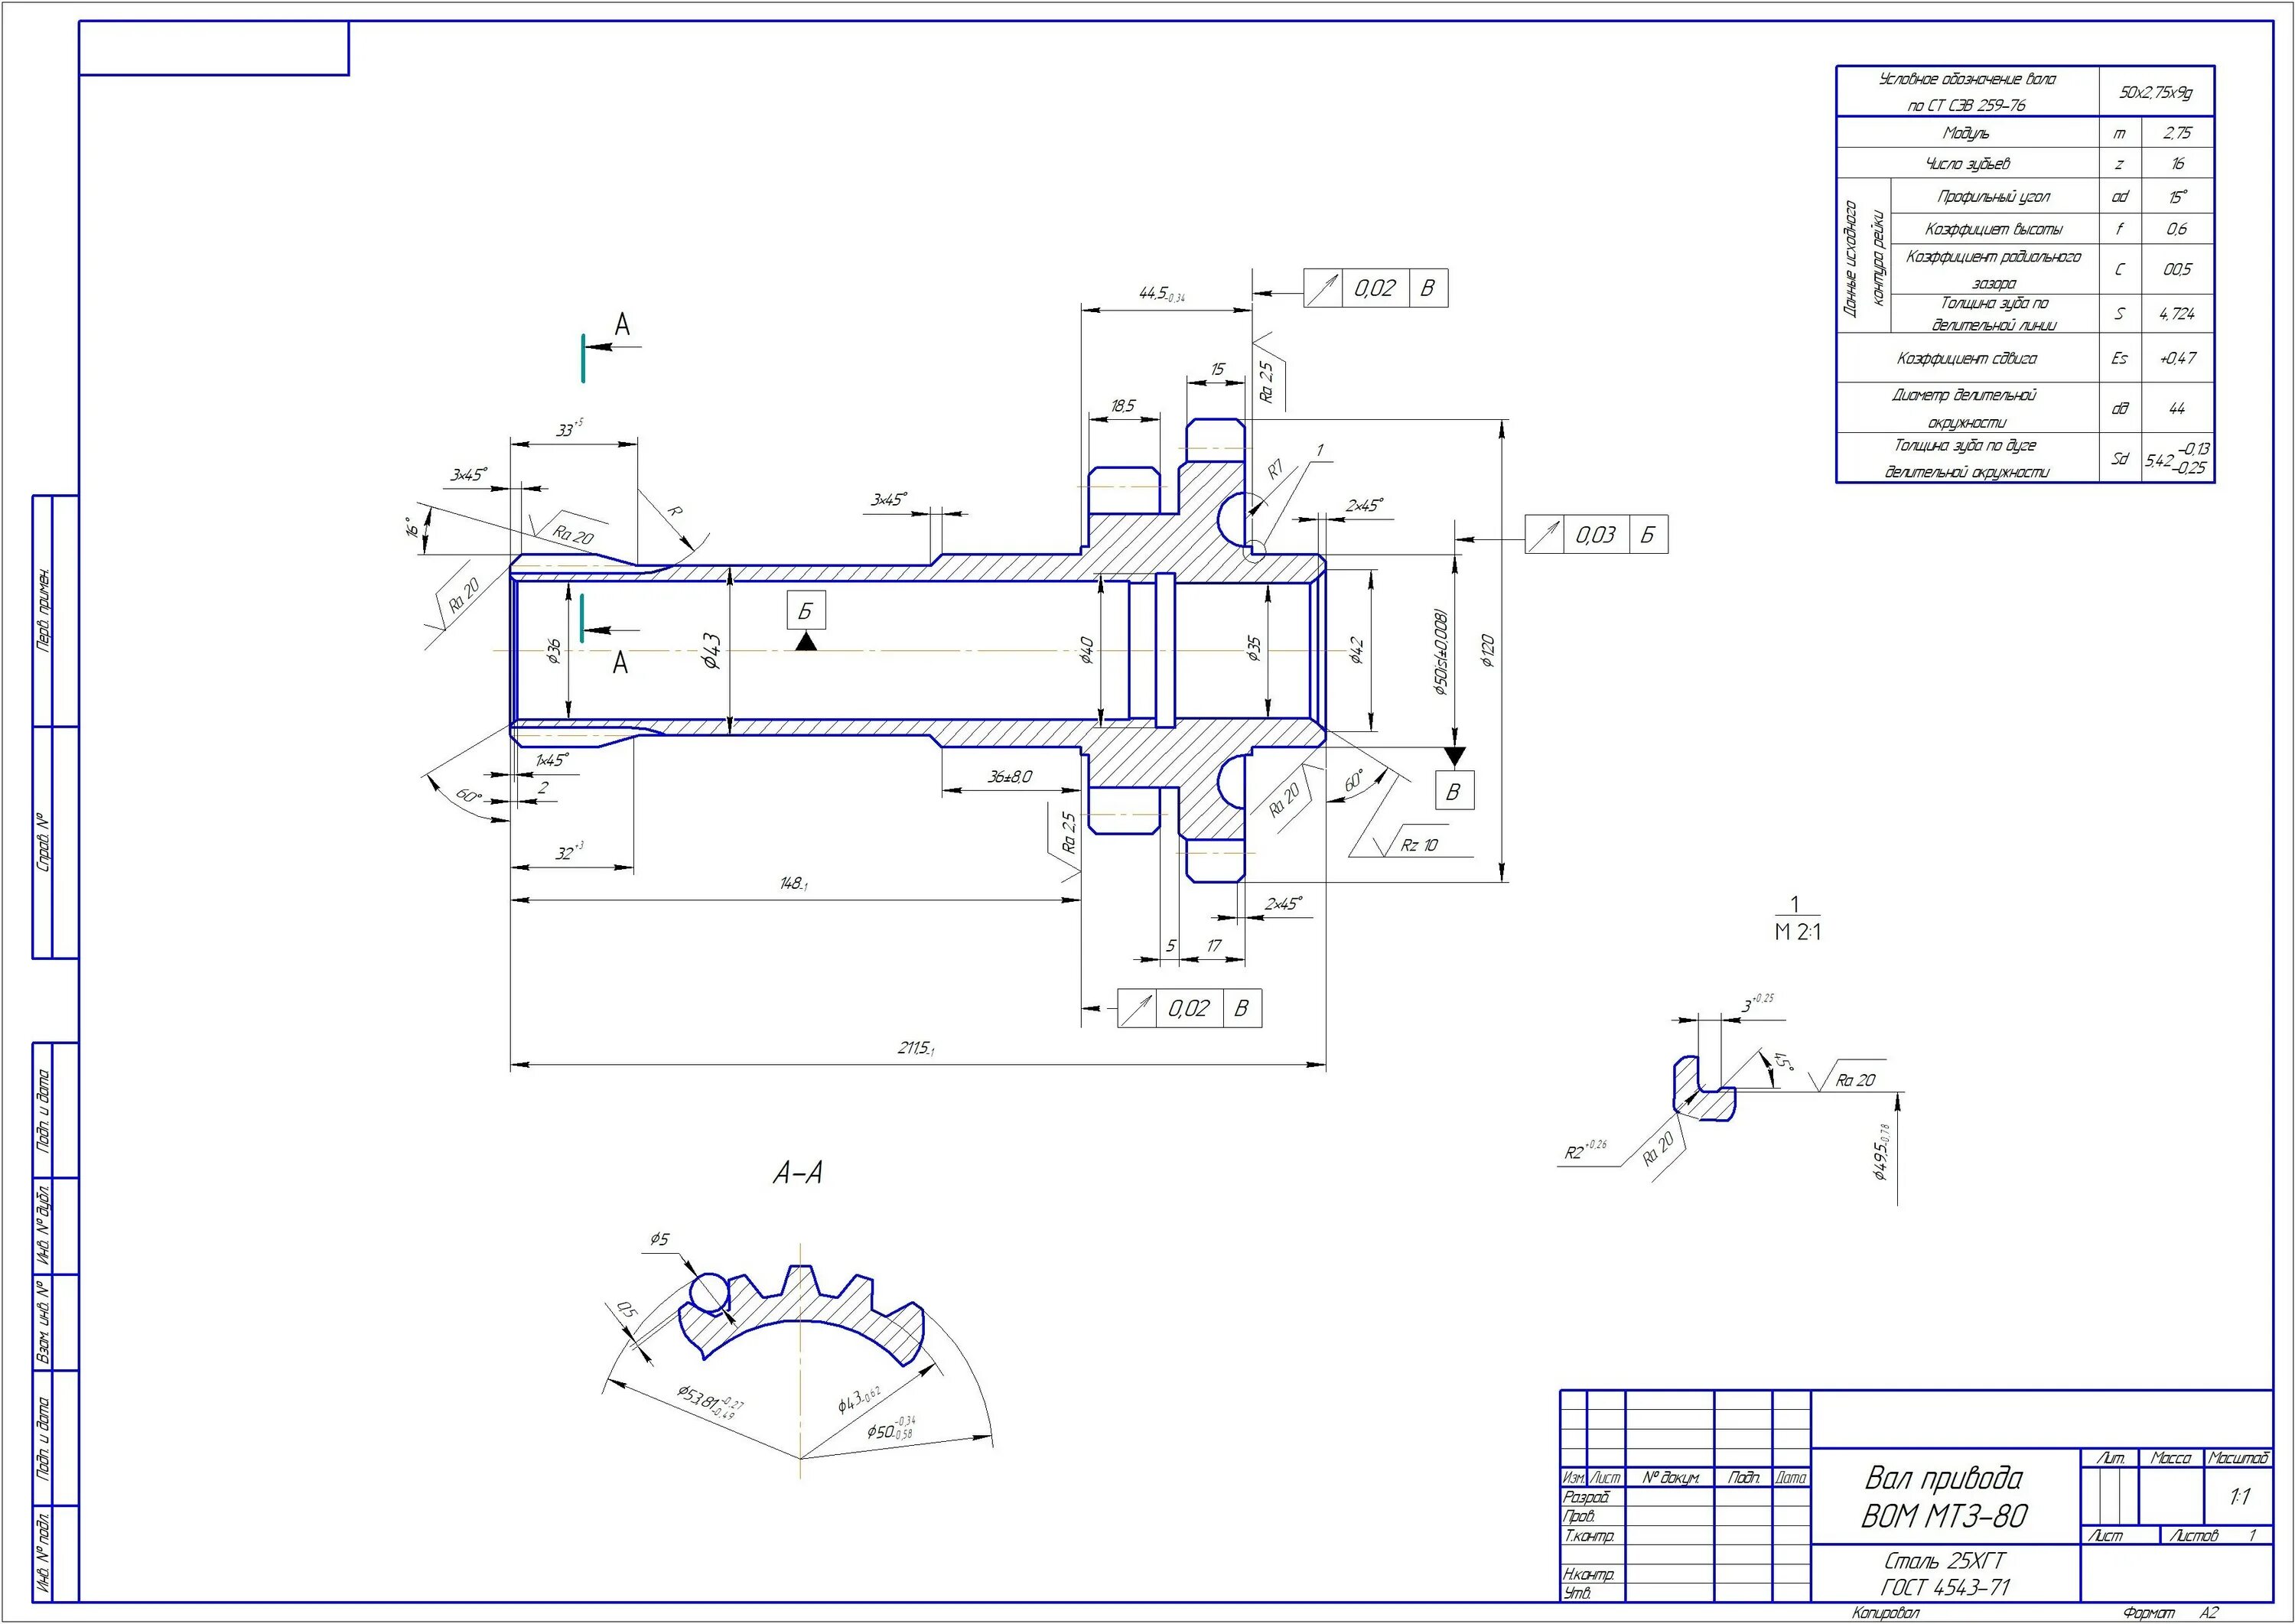Click the 'ϕ49,5' dimension in detail view

coord(1882,1151)
